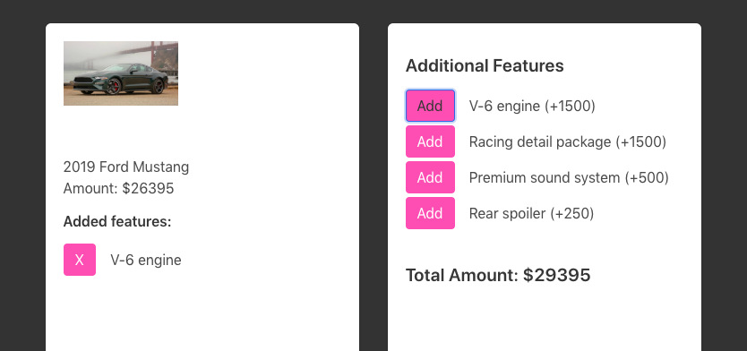Click the Additional Features heading
This screenshot has width=747, height=351.
pos(485,65)
